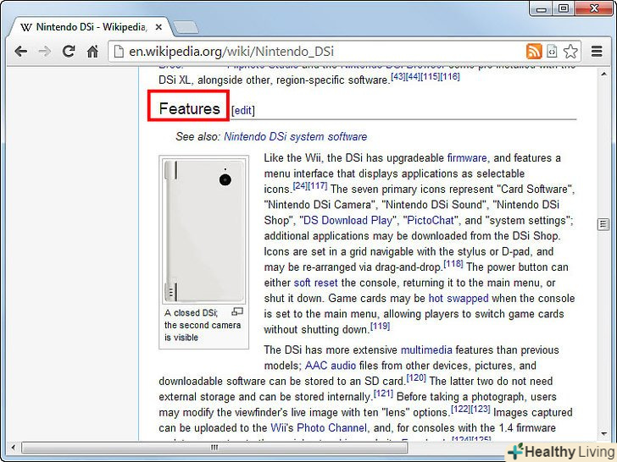Click the vertical scrollbar thumb
The height and width of the screenshot is (462, 617).
click(x=603, y=224)
